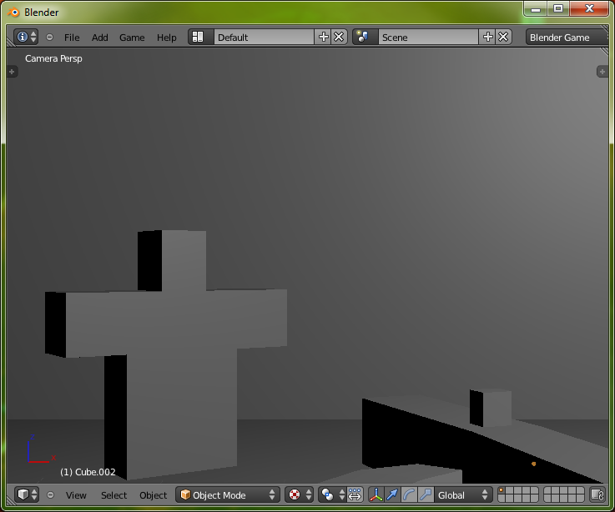Select the translate manipulator arrow icon
Image resolution: width=615 pixels, height=512 pixels.
(392, 494)
